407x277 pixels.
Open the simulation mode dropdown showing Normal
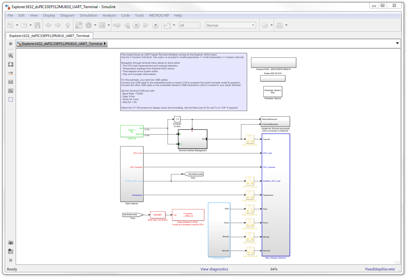[231, 25]
